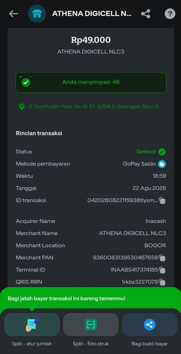Tap the savings checkmark badge icon
Viewport: 181px width, 354px height.
click(x=26, y=82)
